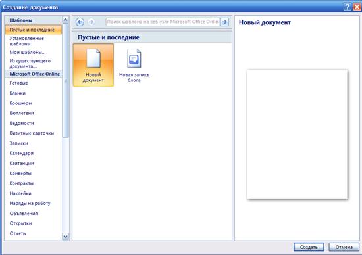Go back with the left arrow button

80,22
